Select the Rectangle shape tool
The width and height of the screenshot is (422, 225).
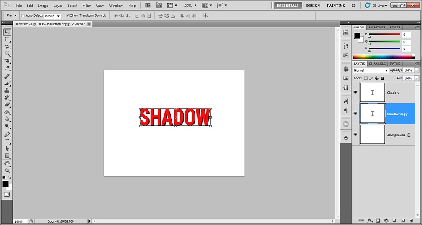7,156
